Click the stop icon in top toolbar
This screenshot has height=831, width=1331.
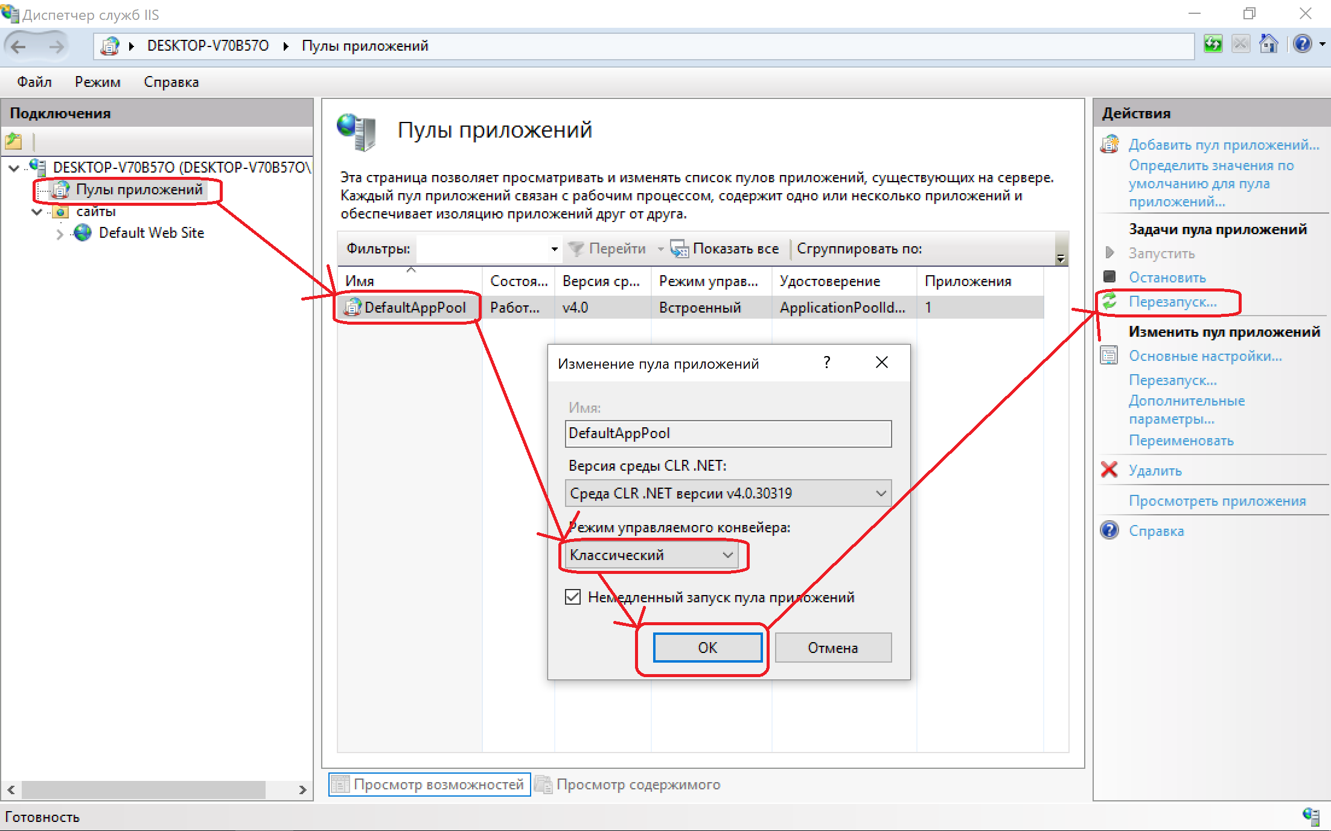point(1240,44)
